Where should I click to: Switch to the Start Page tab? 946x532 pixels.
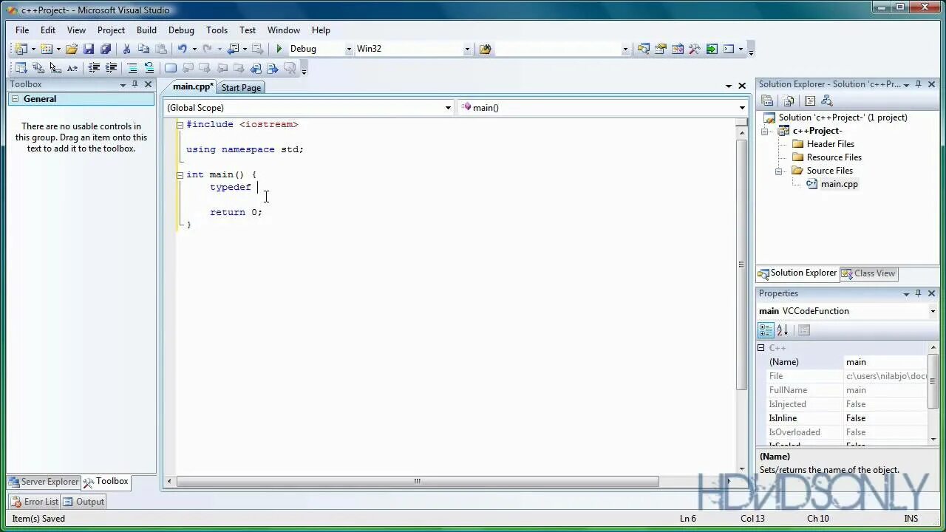[241, 87]
